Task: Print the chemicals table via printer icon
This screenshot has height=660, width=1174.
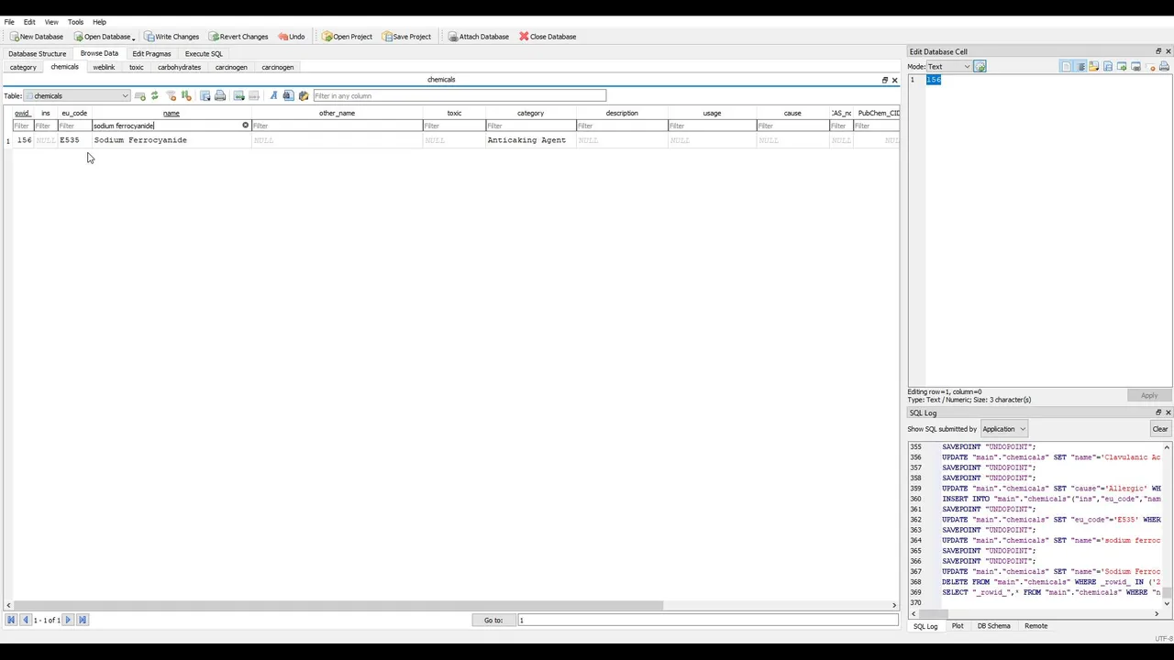Action: pyautogui.click(x=220, y=95)
